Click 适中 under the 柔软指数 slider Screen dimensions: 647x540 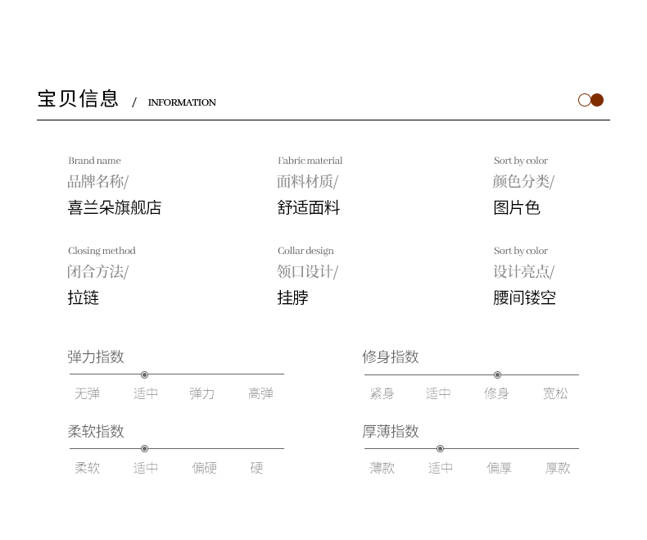(146, 468)
